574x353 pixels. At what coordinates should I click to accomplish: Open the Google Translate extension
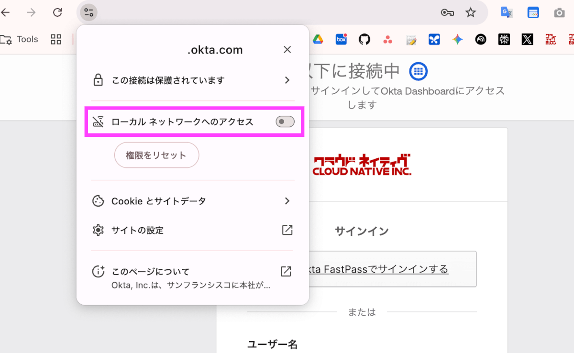click(x=507, y=12)
